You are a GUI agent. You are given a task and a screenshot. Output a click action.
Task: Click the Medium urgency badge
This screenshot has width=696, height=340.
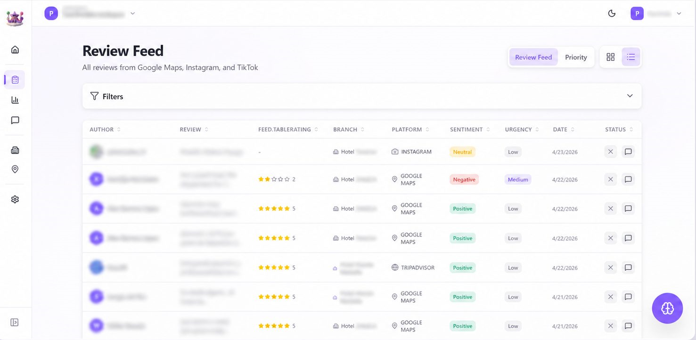518,179
